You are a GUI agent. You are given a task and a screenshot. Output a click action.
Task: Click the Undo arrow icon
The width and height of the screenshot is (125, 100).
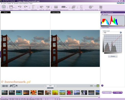tap(20, 7)
